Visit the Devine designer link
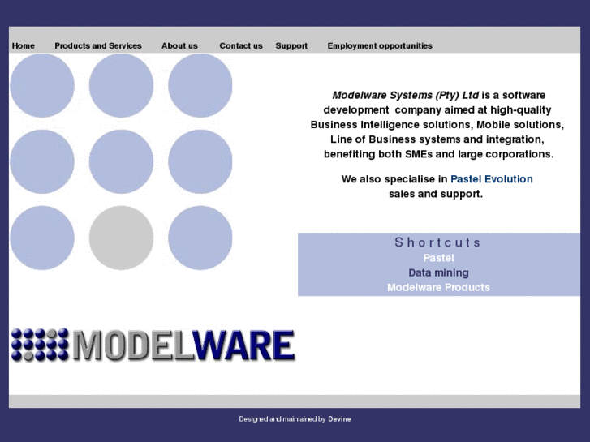This screenshot has height=442, width=590. click(x=339, y=419)
